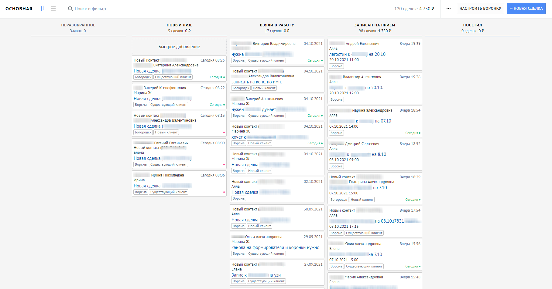Click the search magnifier icon
The image size is (552, 289).
[70, 9]
